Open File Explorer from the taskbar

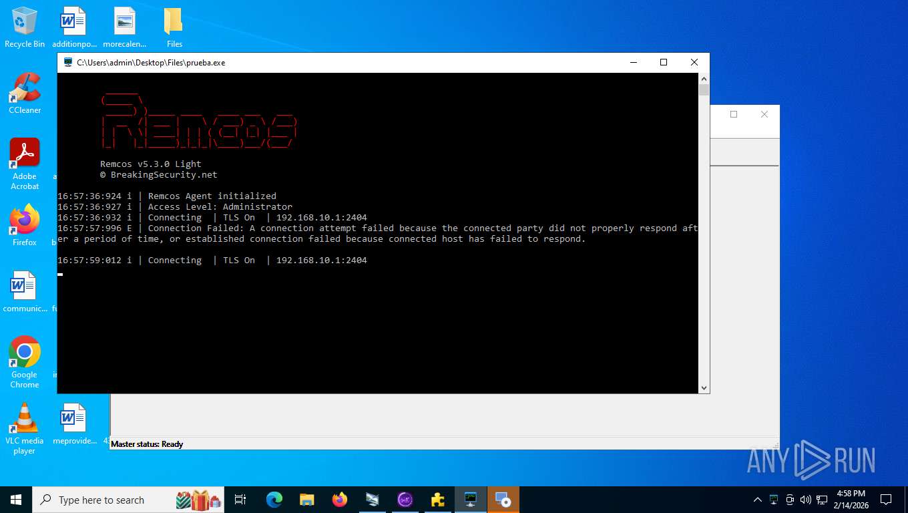307,500
